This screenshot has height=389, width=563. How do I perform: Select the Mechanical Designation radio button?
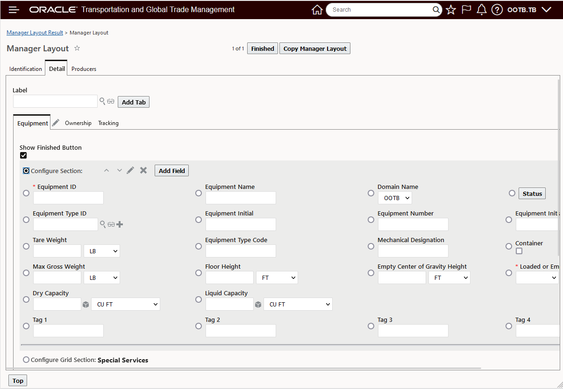(371, 246)
